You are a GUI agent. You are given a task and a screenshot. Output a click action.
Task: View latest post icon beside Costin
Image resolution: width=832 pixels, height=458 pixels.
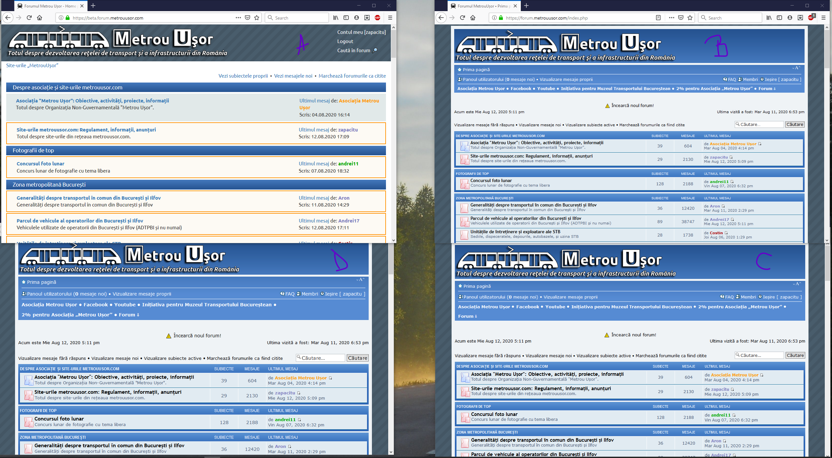click(x=726, y=233)
